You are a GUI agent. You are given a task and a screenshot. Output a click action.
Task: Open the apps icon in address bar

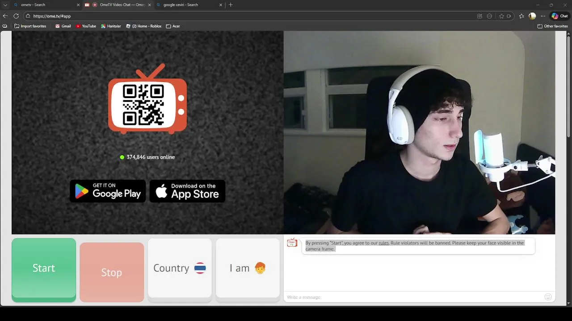point(479,16)
